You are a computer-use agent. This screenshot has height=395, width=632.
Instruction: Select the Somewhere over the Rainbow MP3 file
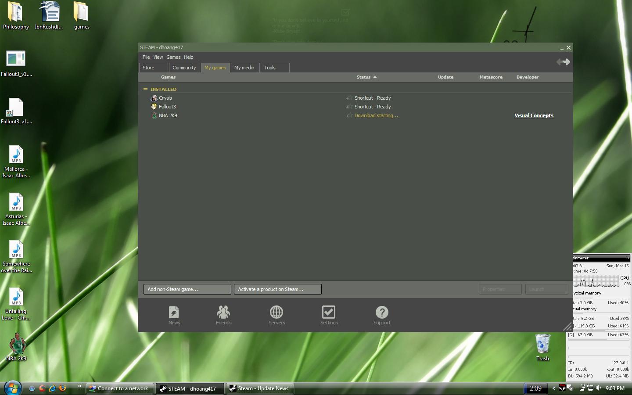[x=16, y=257]
